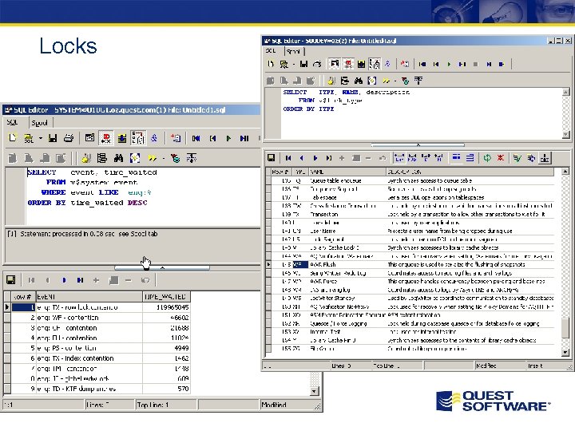Click last record icon in left results navigator
The image size is (575, 431).
pyautogui.click(x=80, y=280)
